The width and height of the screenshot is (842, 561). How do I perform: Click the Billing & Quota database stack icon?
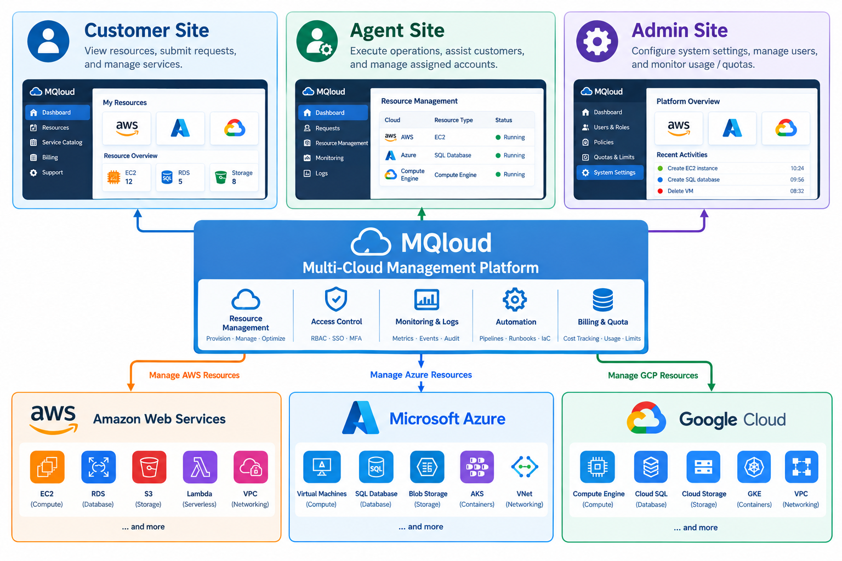click(x=603, y=300)
